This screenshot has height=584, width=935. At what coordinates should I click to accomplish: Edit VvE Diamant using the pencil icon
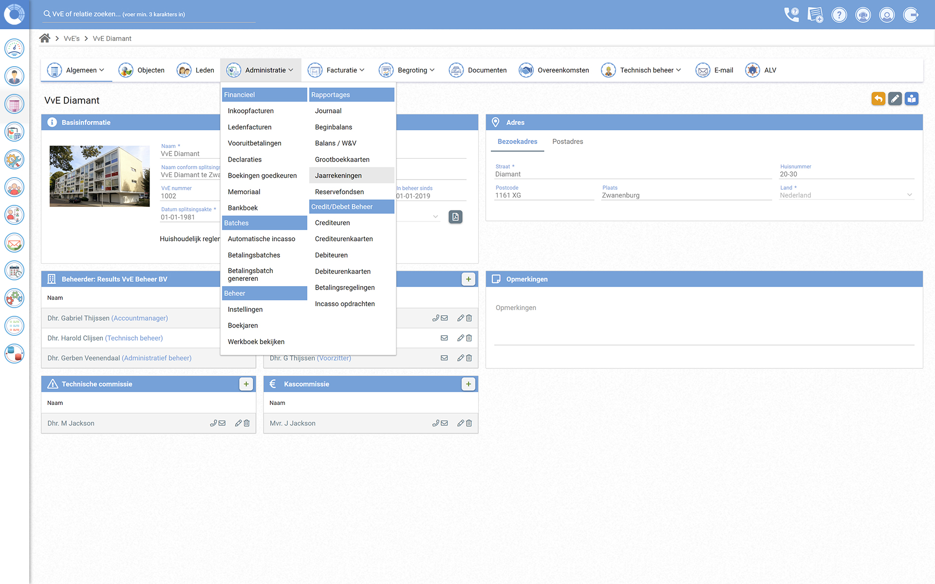coord(895,99)
